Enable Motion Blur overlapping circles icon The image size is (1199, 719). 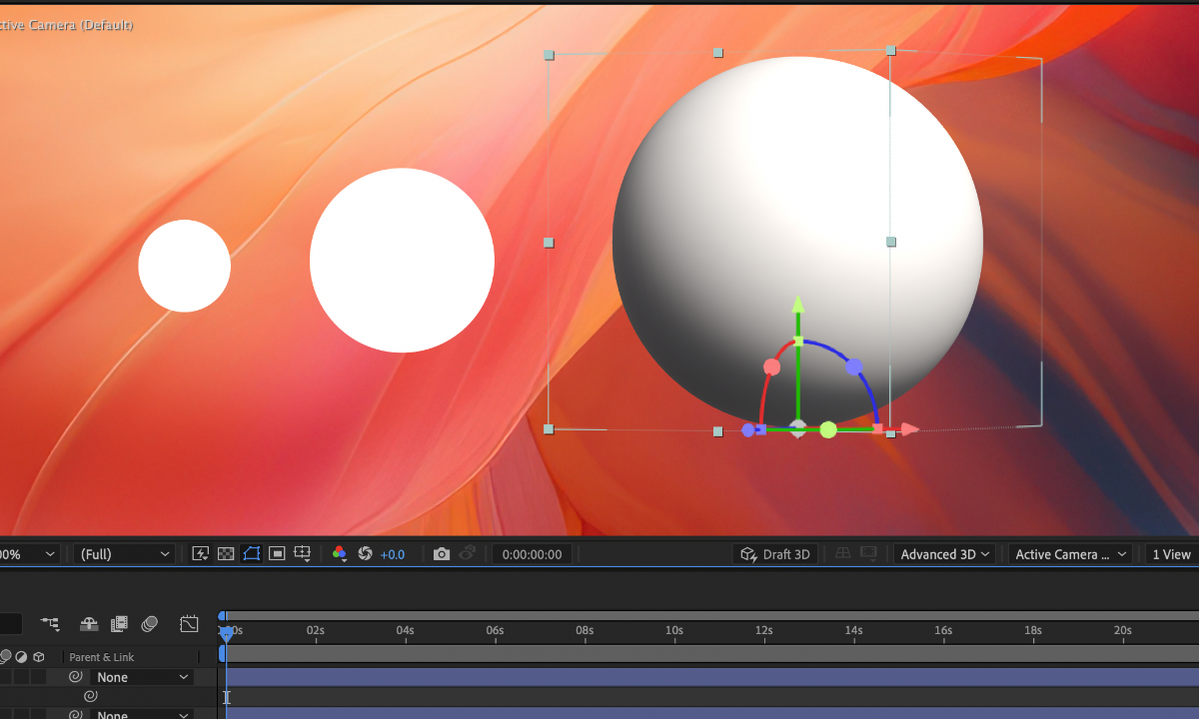[150, 624]
